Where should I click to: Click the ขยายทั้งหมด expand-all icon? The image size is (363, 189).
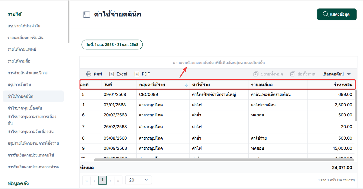coord(256,74)
